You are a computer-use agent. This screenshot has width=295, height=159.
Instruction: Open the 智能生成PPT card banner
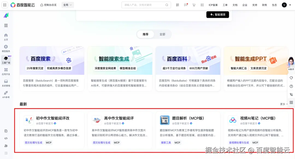[256, 61]
